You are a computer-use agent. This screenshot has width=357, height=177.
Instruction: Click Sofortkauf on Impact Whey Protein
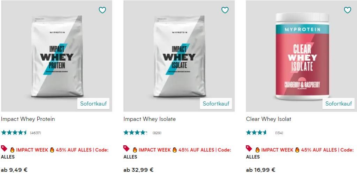coord(93,103)
